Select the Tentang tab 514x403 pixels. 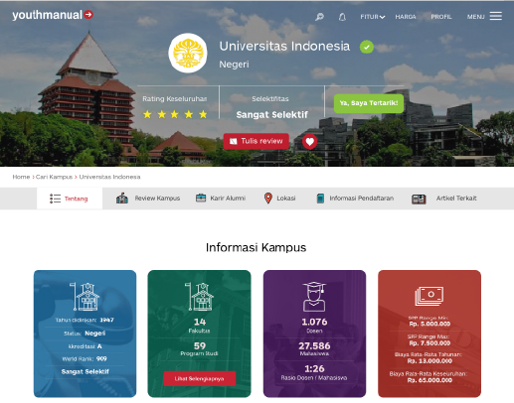pos(70,199)
